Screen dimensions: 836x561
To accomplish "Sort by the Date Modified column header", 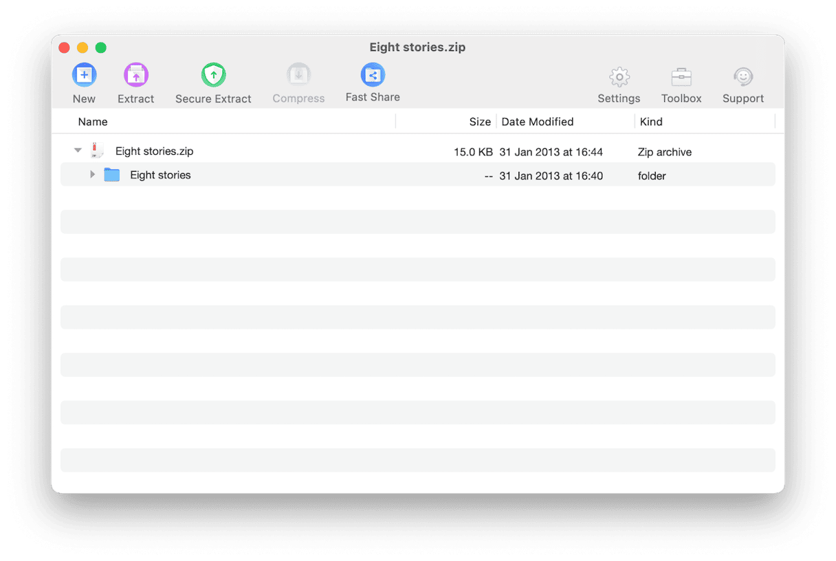I will tap(538, 122).
